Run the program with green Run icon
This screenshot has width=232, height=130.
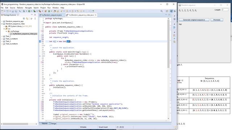[x=29, y=11]
